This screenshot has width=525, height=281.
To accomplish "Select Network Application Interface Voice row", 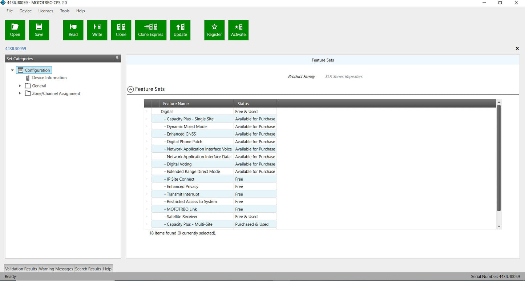I will [214, 149].
